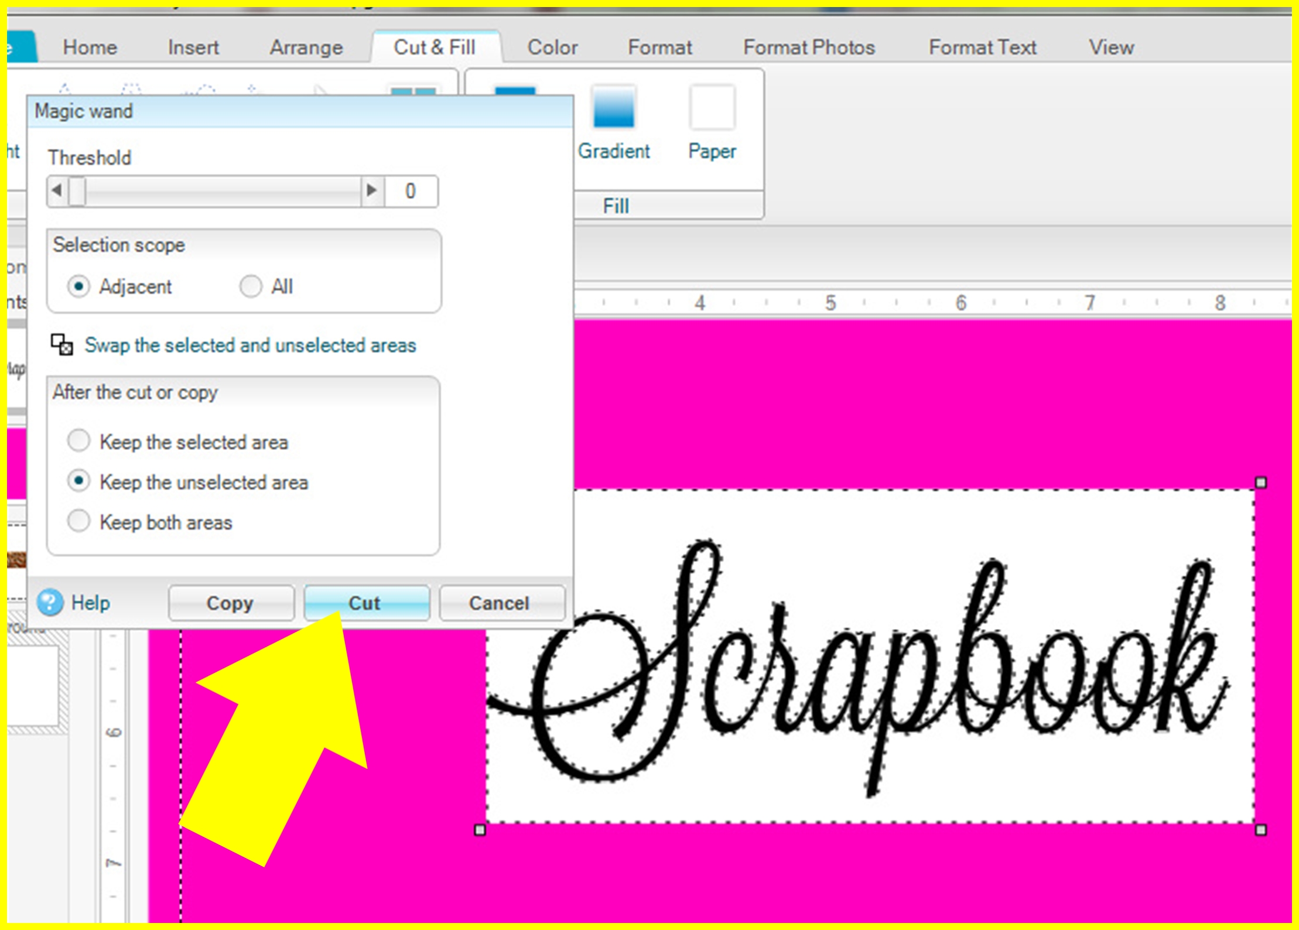Screen dimensions: 1299x930
Task: Choose Keep both areas option
Action: tap(78, 521)
